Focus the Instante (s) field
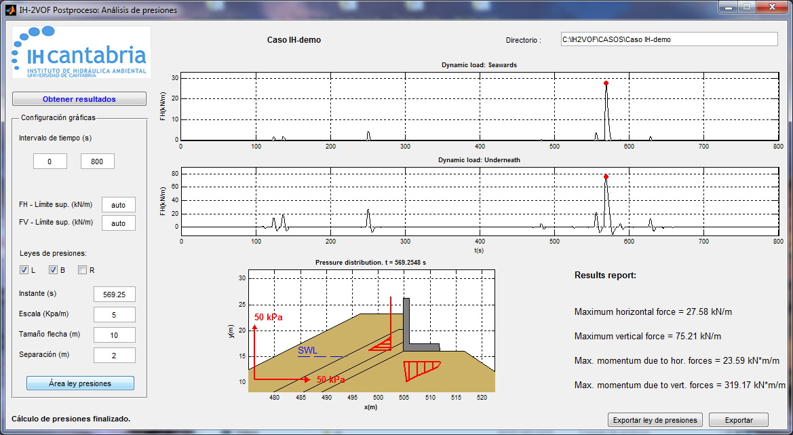 pyautogui.click(x=114, y=295)
